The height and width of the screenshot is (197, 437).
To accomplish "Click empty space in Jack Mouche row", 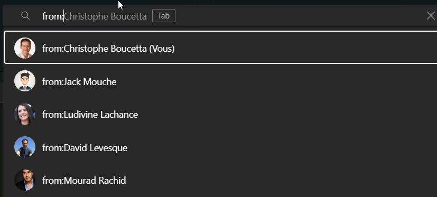I will click(x=276, y=82).
